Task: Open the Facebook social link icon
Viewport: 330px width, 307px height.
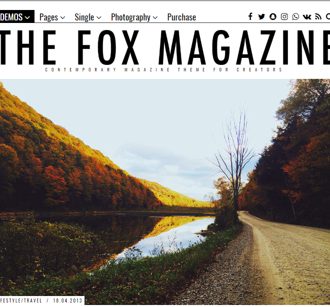Action: [250, 16]
